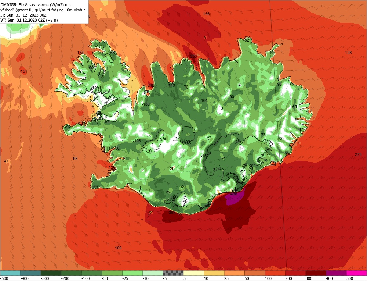Image resolution: width=367 pixels, height=281 pixels.
Task: Click the red-orange 100 to 200 legend swatch
Action: point(275,273)
